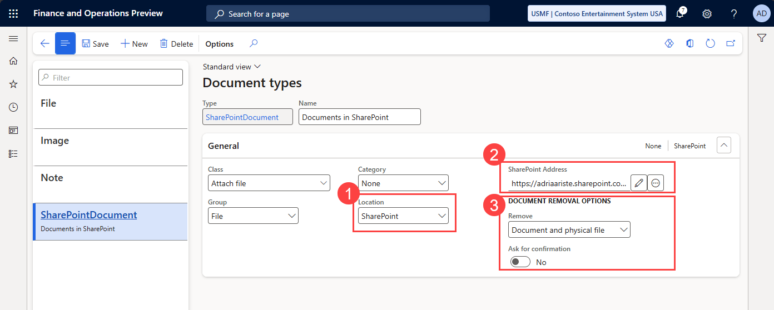The height and width of the screenshot is (310, 774).
Task: Click the Name input field
Action: [359, 117]
